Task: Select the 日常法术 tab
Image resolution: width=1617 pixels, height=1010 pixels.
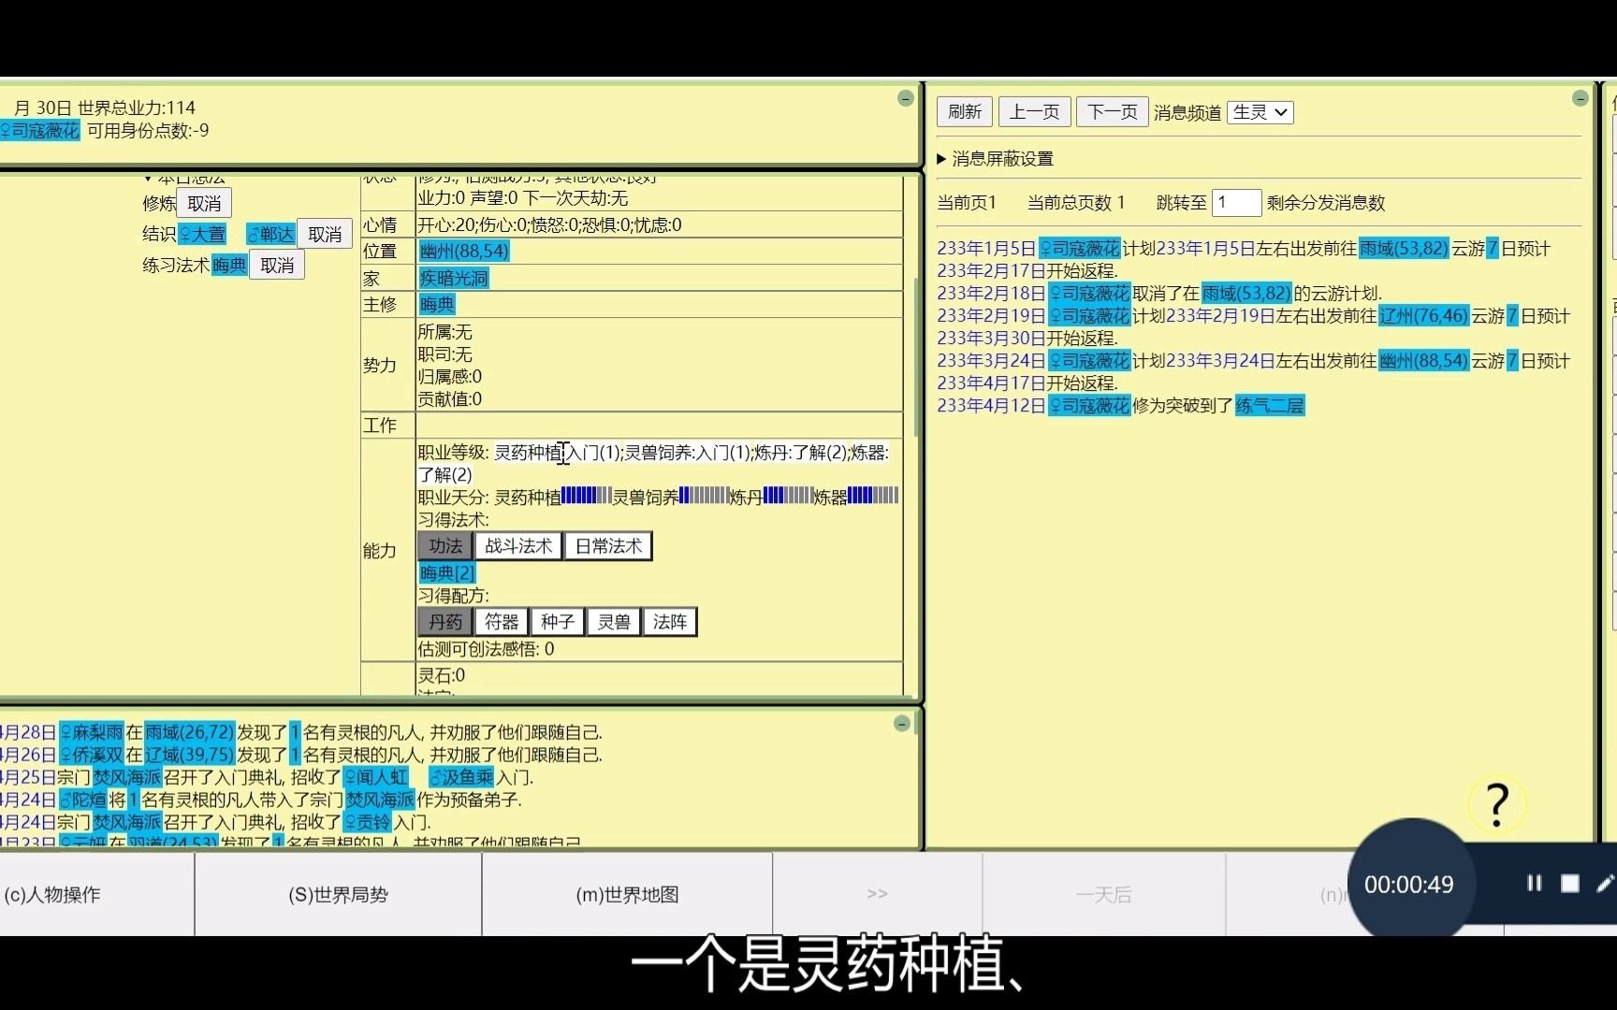Action: click(608, 546)
